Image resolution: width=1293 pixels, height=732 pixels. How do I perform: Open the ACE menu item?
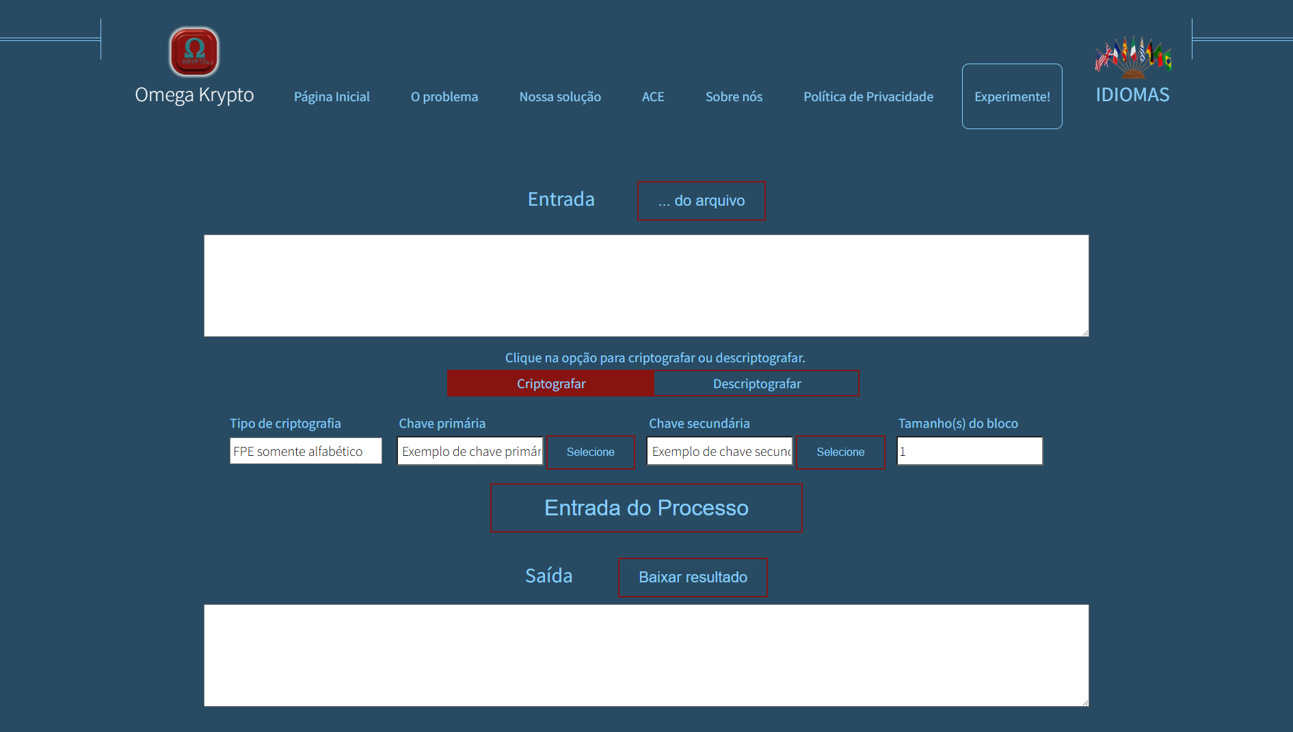652,97
